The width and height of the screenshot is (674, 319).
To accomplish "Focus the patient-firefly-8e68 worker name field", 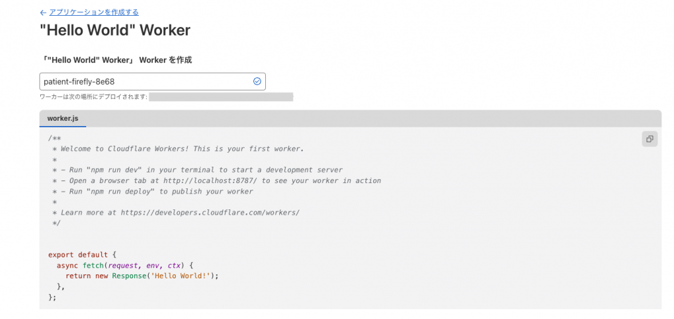I will click(x=152, y=81).
